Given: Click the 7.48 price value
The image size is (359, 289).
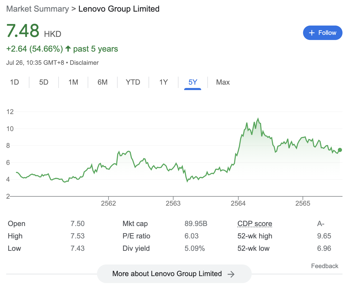Looking at the screenshot, I should click(23, 30).
